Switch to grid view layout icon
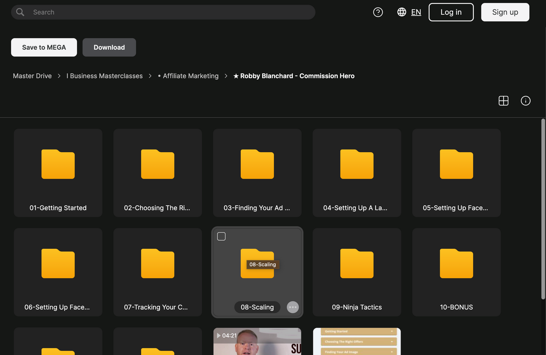 [503, 101]
